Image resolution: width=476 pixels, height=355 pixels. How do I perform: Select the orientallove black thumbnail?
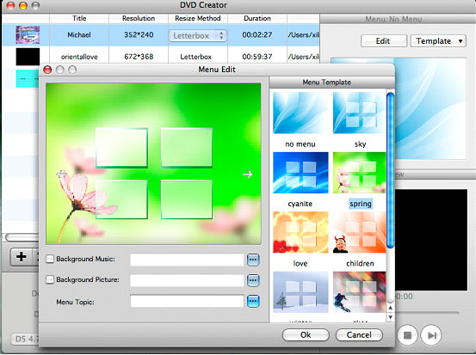pos(28,57)
